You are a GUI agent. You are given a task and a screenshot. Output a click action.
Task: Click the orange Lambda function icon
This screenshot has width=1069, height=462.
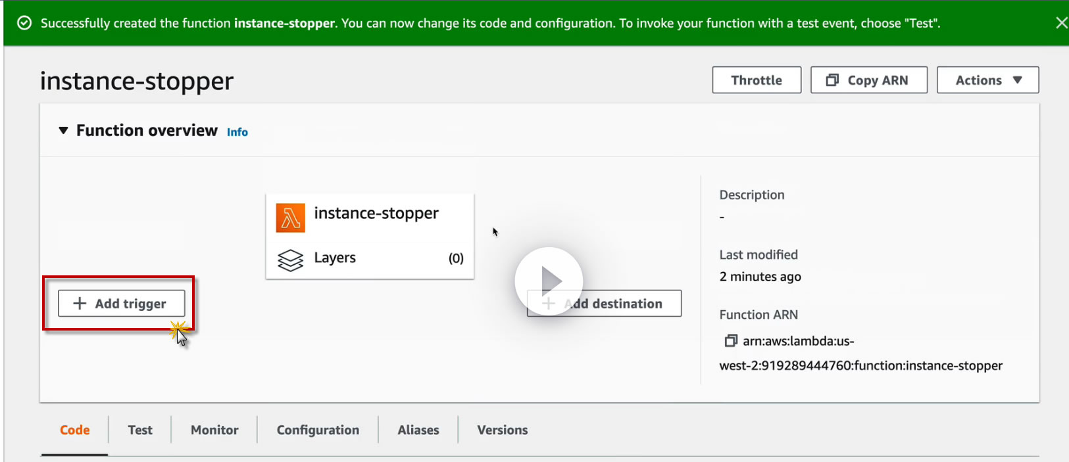tap(290, 218)
